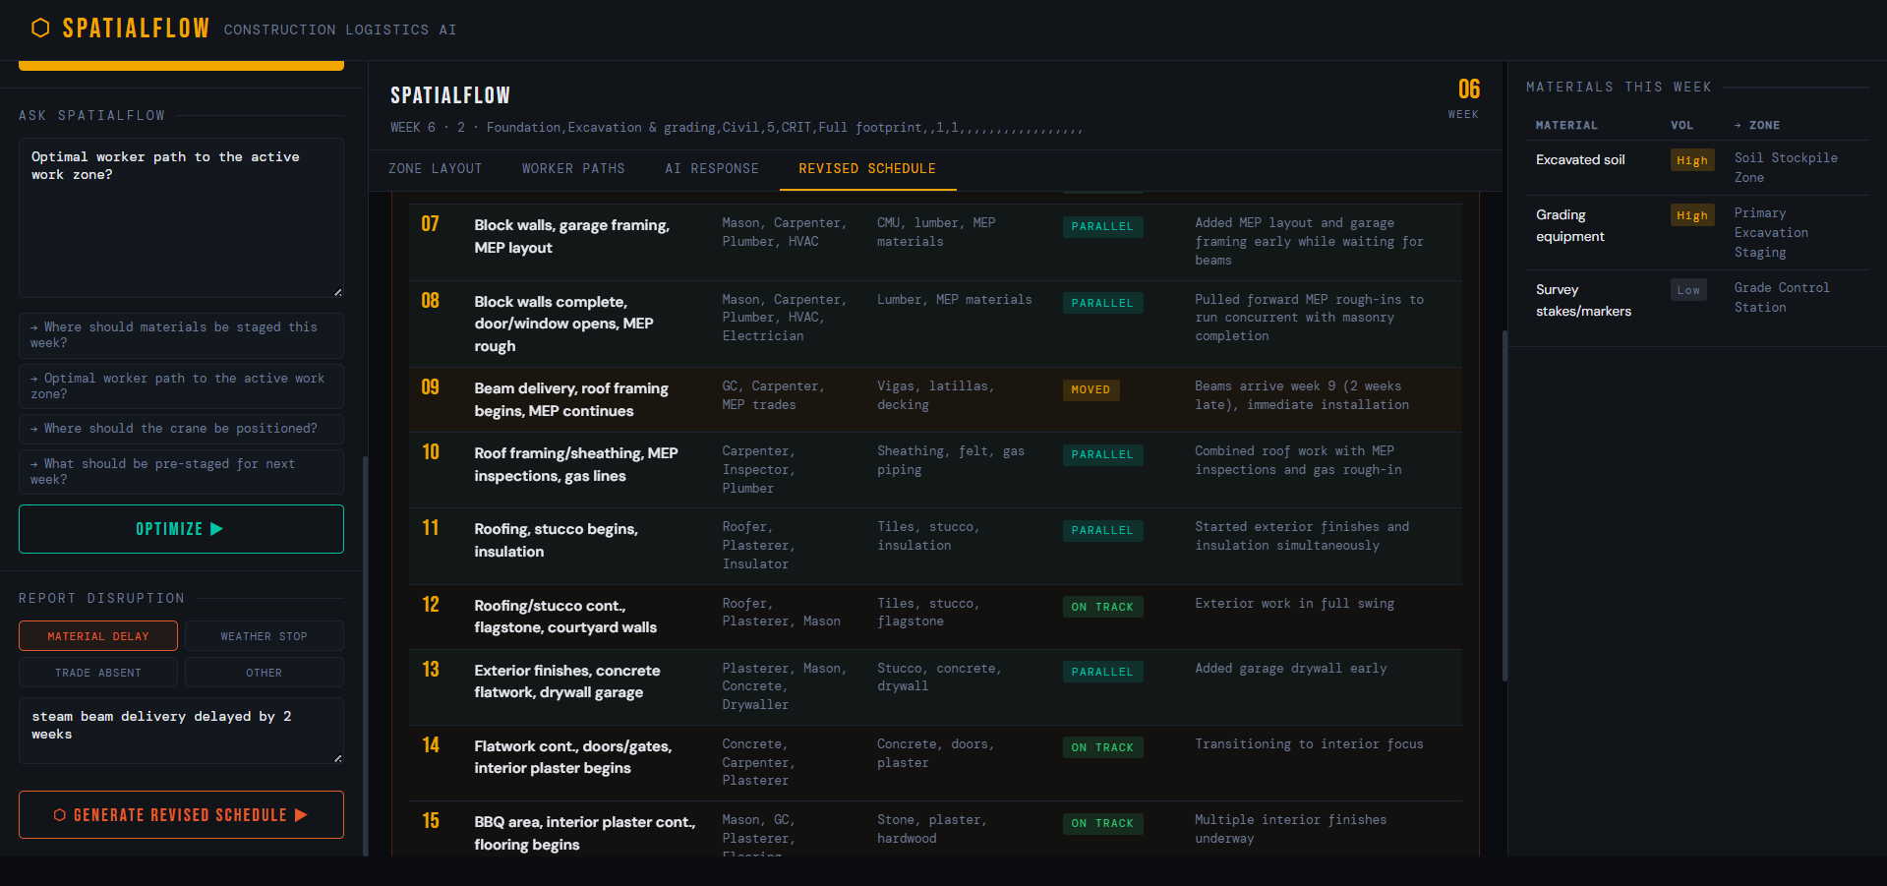The image size is (1887, 886).
Task: Click the High volume badge for Excavated soil
Action: tap(1691, 160)
